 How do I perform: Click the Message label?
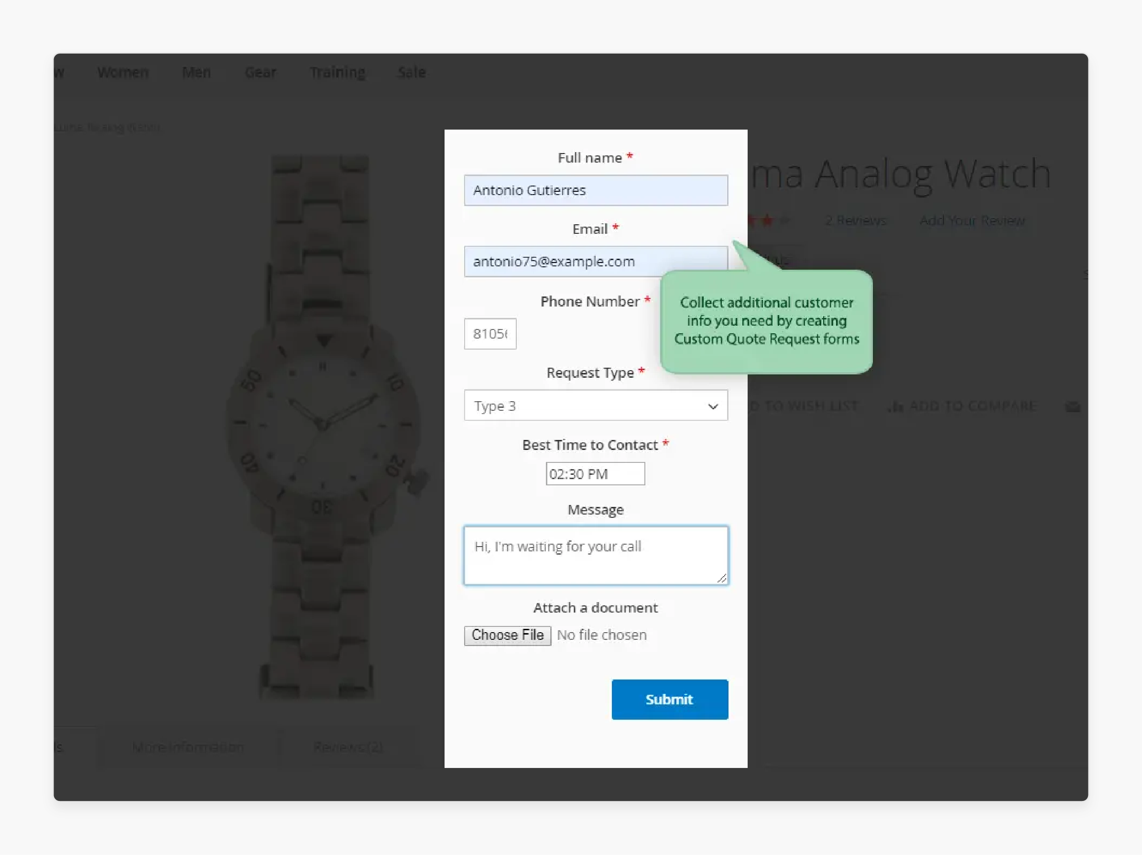click(x=596, y=510)
